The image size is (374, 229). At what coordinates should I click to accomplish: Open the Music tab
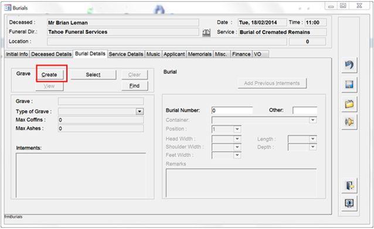[x=153, y=54]
